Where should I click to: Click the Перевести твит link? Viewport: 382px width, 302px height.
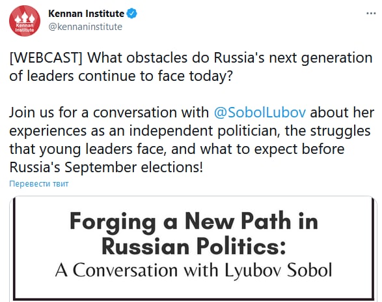(39, 183)
